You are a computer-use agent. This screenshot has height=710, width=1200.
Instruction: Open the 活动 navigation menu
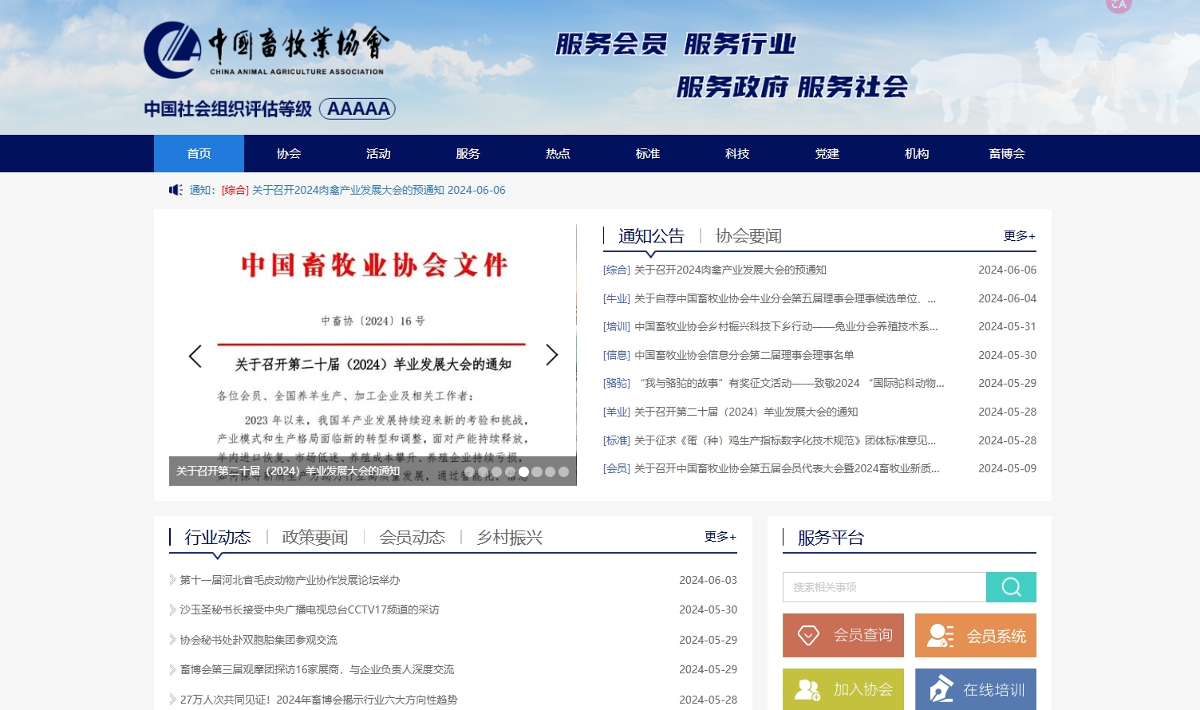(x=378, y=153)
